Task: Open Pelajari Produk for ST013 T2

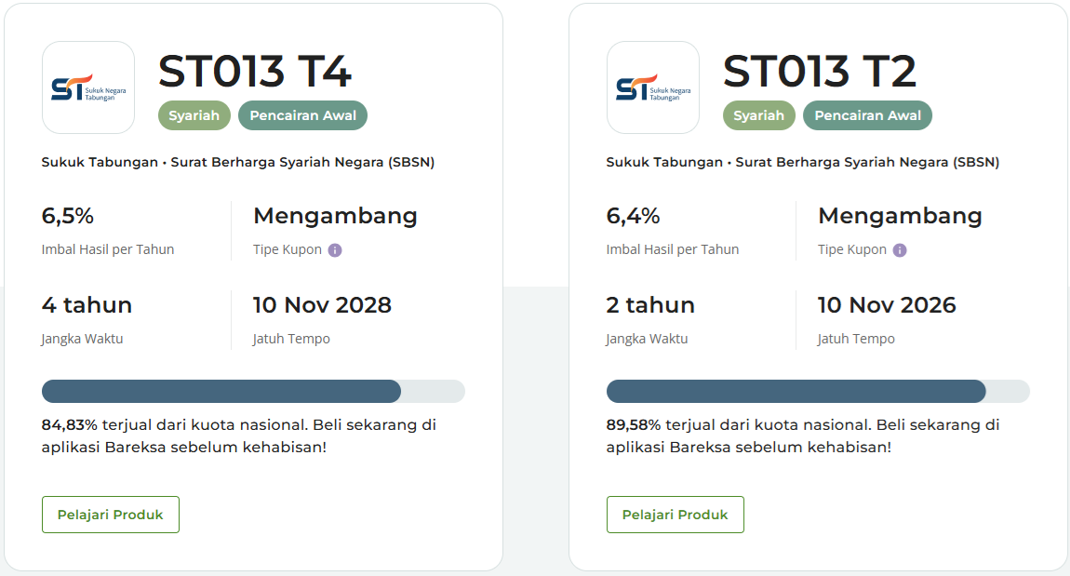Action: coord(675,515)
